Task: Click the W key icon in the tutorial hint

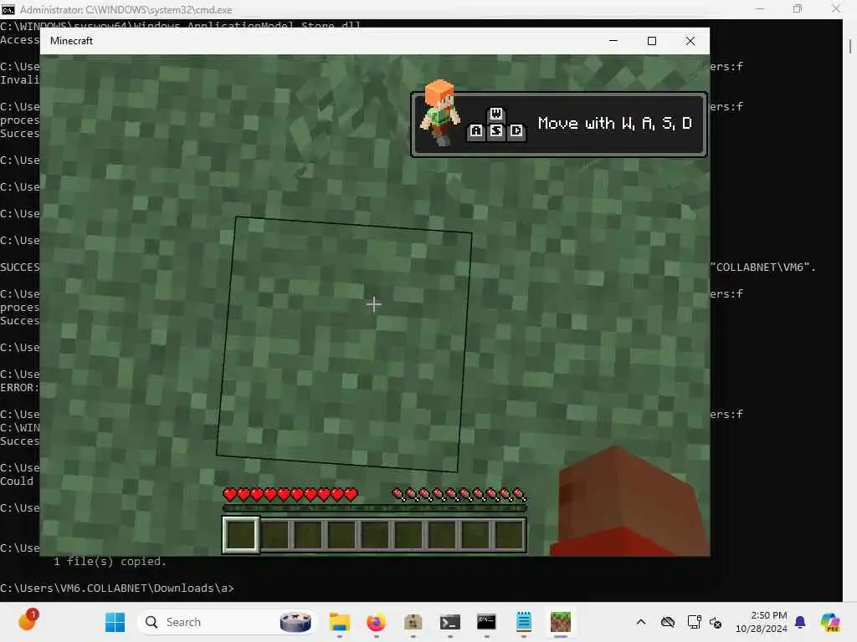Action: pyautogui.click(x=495, y=114)
